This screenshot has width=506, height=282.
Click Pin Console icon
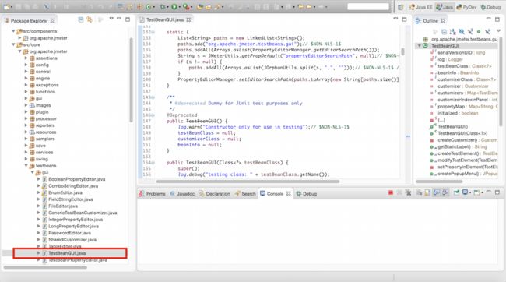tap(456, 193)
